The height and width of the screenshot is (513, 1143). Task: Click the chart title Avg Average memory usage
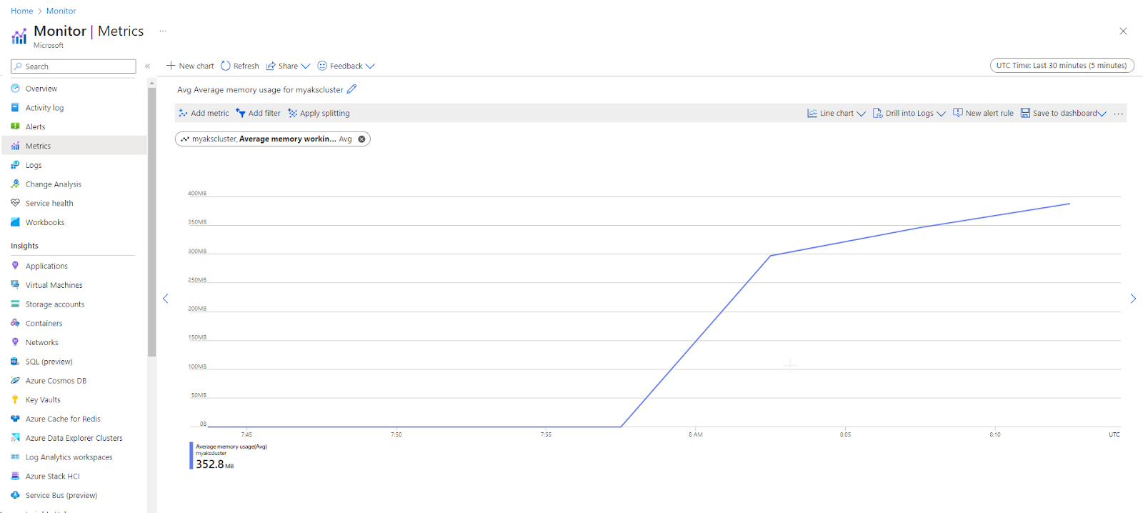[x=260, y=90]
